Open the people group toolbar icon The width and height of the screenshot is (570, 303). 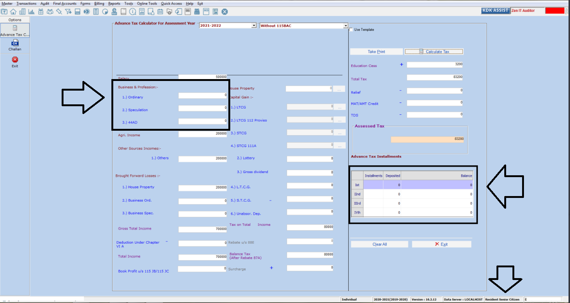coord(50,12)
